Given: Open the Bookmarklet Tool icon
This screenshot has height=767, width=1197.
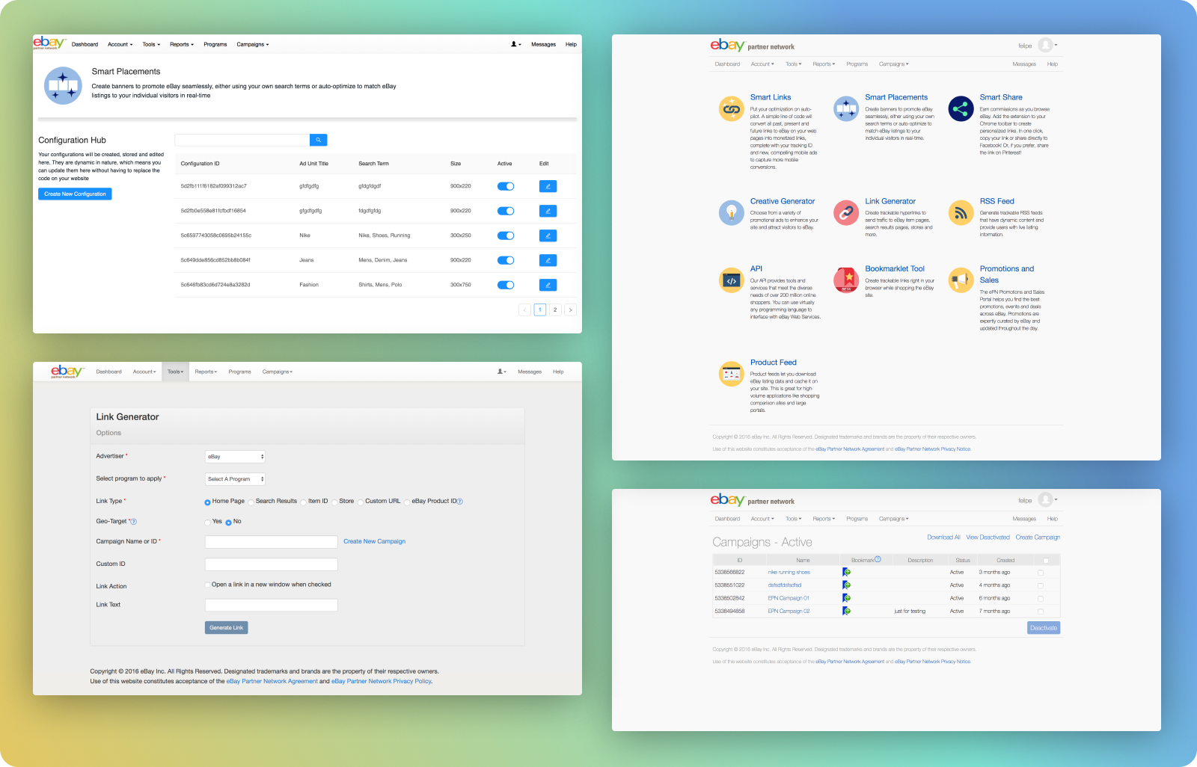Looking at the screenshot, I should pos(846,280).
